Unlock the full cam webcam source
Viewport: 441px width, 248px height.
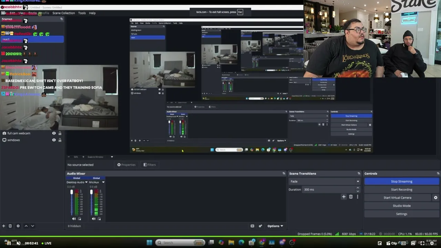click(60, 133)
